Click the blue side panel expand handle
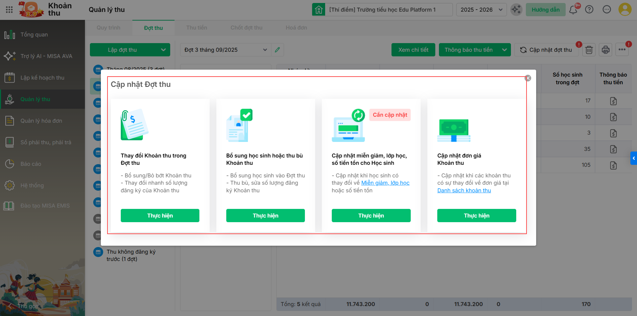 point(634,158)
